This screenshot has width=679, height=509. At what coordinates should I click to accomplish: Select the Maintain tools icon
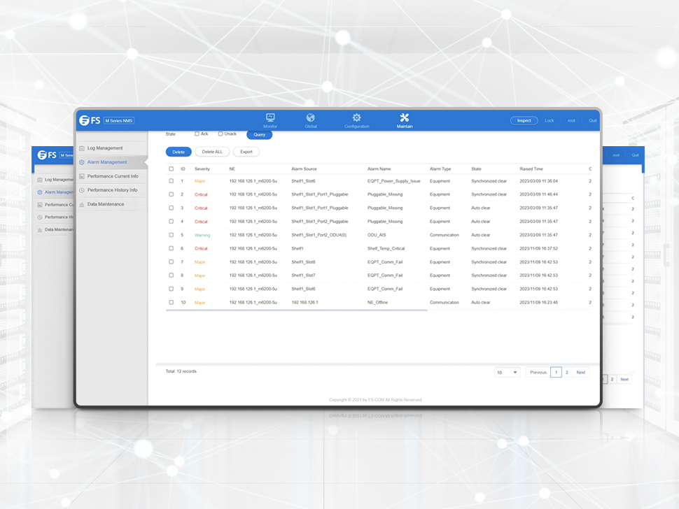[405, 117]
